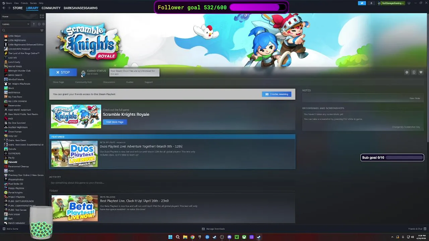Open the Duos Playtest featured thumbnail
Viewport: 429px width, 241px height.
click(74, 154)
